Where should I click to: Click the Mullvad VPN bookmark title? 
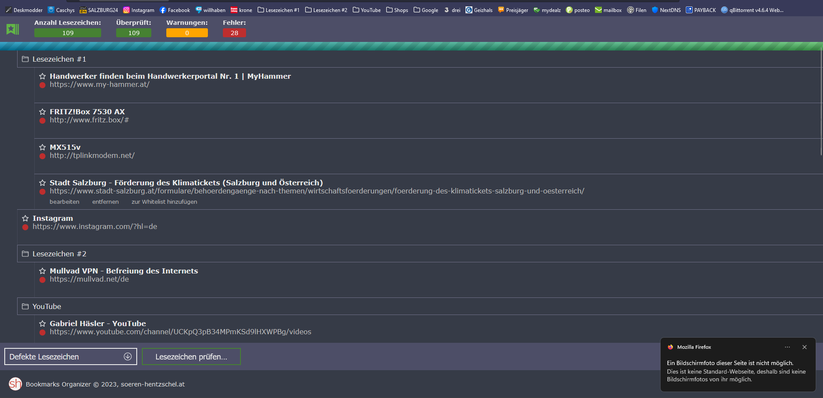pyautogui.click(x=124, y=271)
